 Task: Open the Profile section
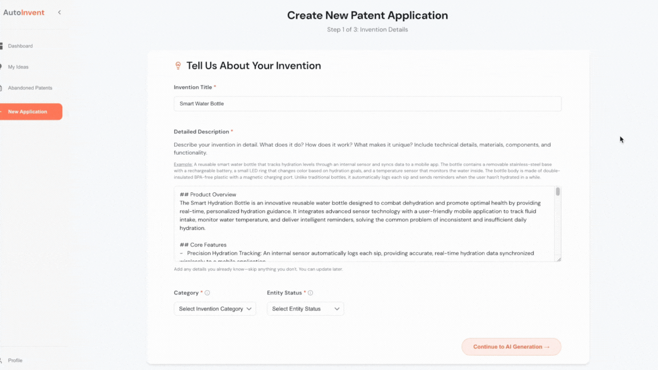point(15,360)
